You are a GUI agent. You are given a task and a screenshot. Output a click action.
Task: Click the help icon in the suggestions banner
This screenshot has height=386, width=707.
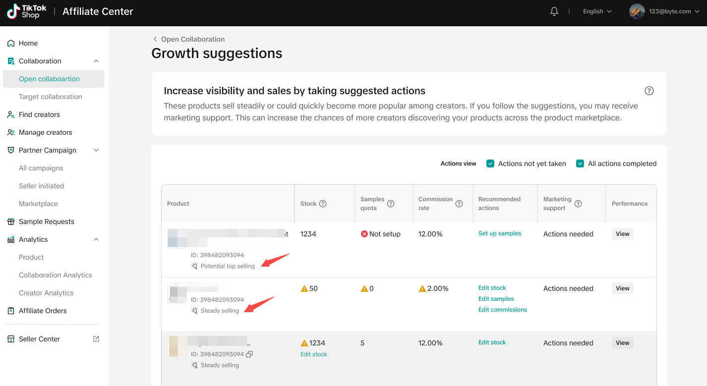pos(649,91)
